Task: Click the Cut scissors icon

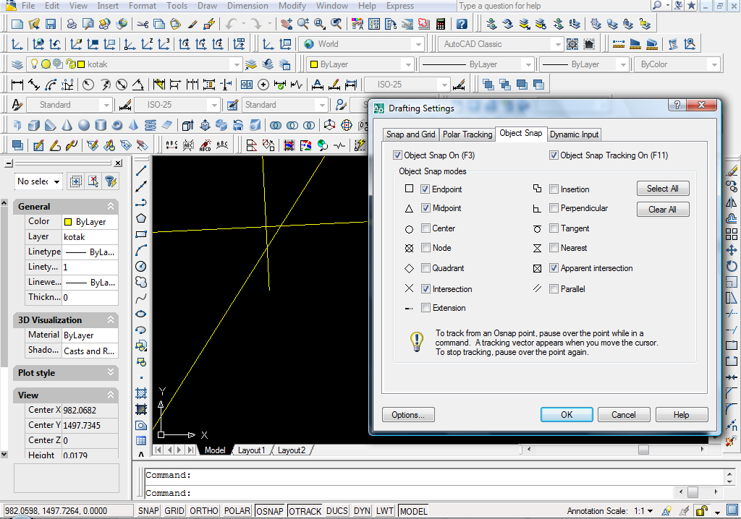Action: coord(143,24)
